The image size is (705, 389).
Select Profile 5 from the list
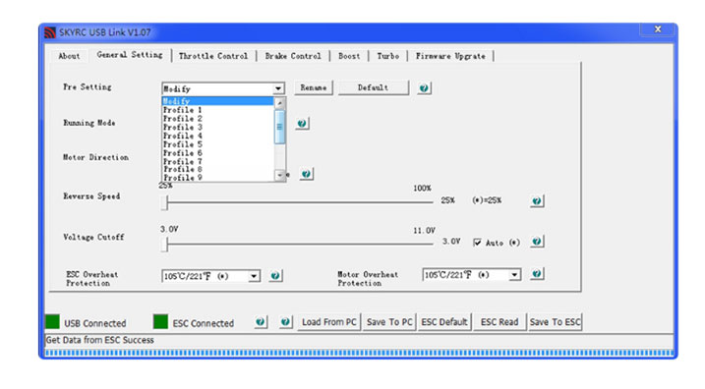[217, 144]
